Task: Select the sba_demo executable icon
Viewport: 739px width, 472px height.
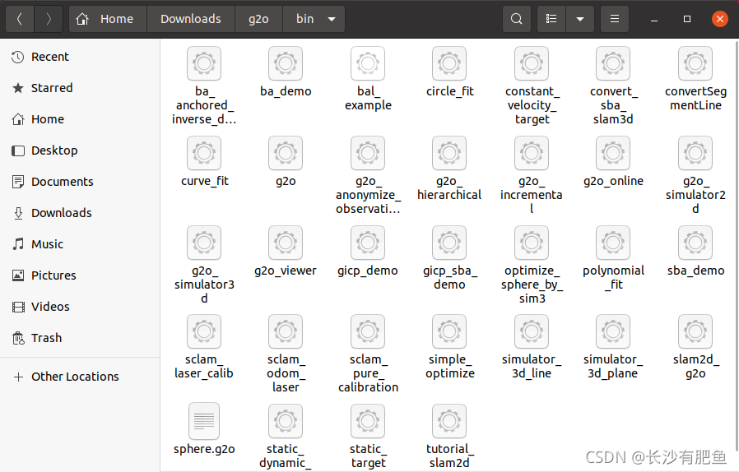Action: 695,243
